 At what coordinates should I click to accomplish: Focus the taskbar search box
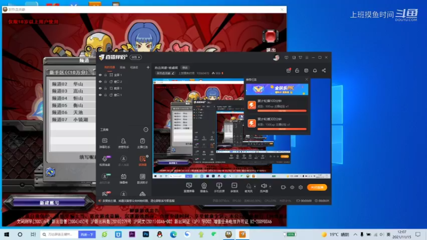point(59,234)
